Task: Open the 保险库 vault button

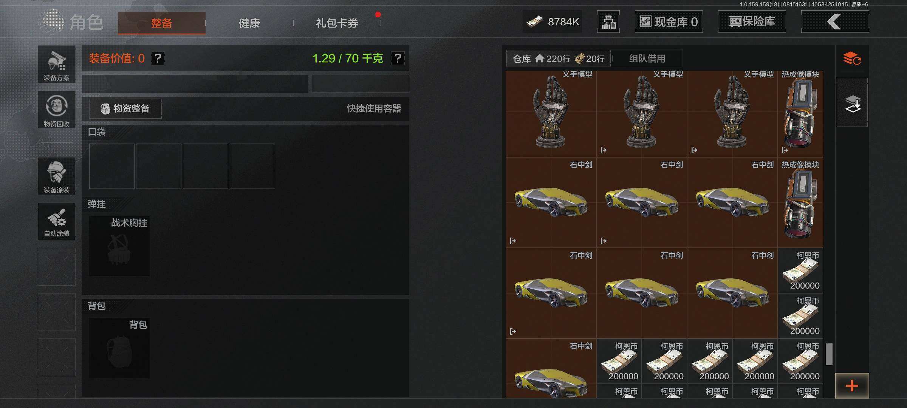Action: 752,22
